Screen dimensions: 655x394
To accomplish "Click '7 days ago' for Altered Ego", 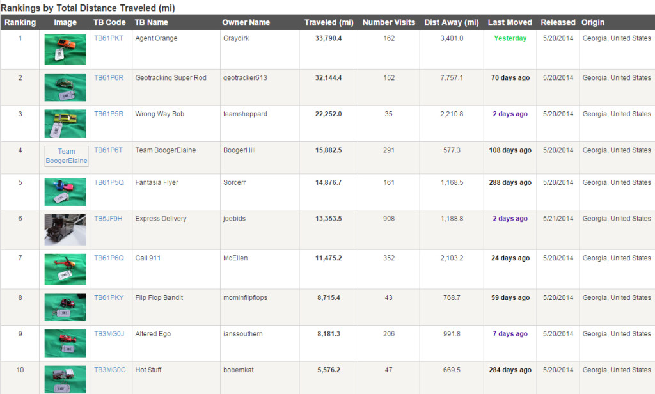I will pyautogui.click(x=510, y=333).
